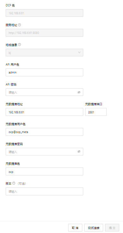This screenshot has height=233, width=123.
Task: Click the 元数据库端口 field showing 2881
Action: [x=96, y=112]
